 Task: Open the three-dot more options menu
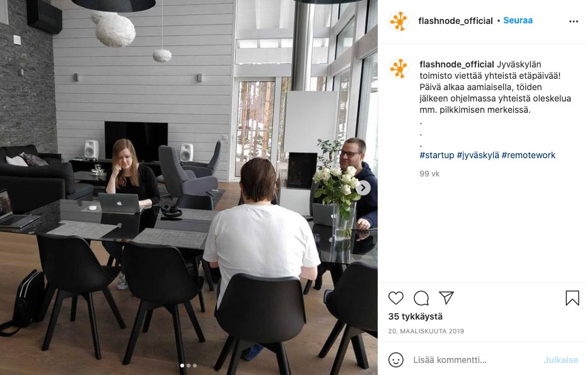[574, 21]
